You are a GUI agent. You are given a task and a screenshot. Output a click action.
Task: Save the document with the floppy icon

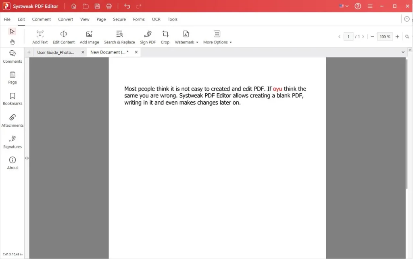pos(97,6)
